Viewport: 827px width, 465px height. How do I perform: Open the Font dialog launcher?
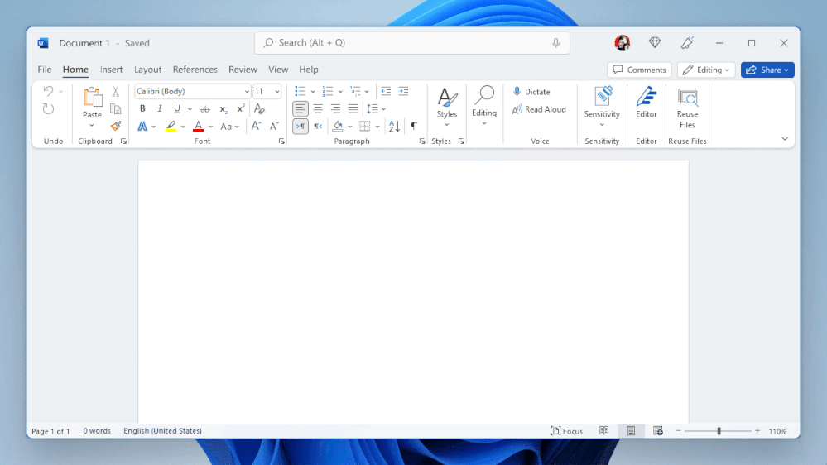click(281, 141)
